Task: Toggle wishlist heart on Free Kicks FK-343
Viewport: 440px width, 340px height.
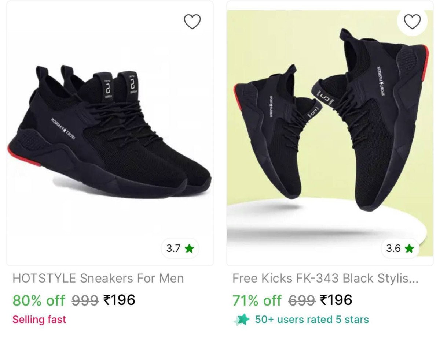Action: tap(412, 22)
